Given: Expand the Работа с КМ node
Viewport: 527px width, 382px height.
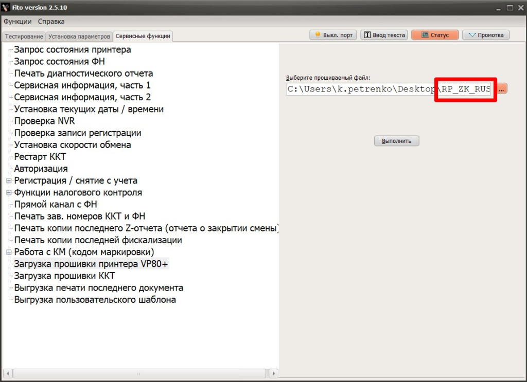Looking at the screenshot, I should (x=9, y=252).
